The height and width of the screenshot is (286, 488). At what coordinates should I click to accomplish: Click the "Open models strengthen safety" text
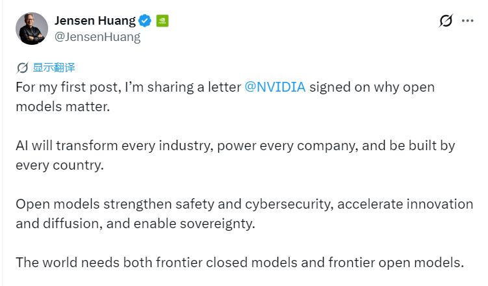tap(115, 204)
